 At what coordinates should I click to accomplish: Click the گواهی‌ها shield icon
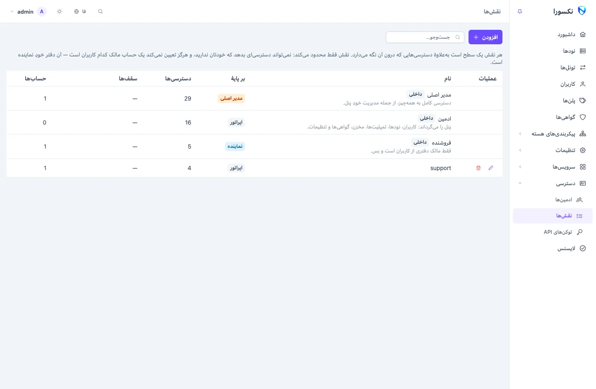[x=583, y=117]
